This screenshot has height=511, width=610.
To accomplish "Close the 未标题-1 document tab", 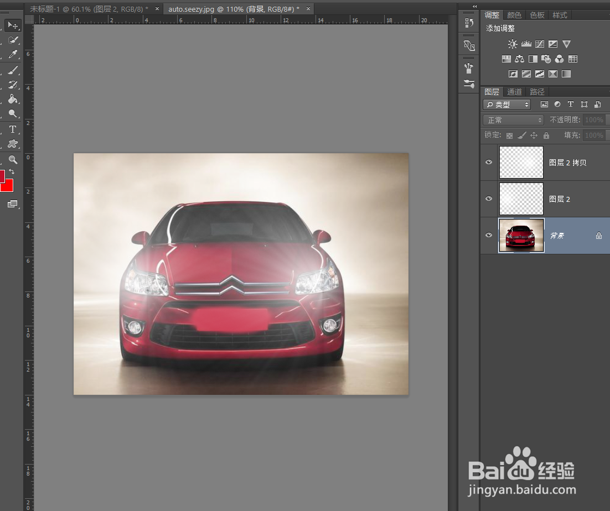I will coord(157,8).
